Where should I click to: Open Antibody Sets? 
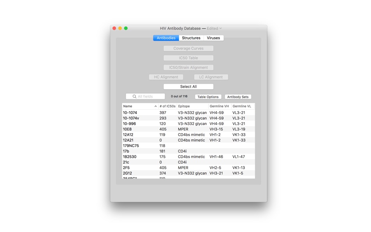[238, 97]
